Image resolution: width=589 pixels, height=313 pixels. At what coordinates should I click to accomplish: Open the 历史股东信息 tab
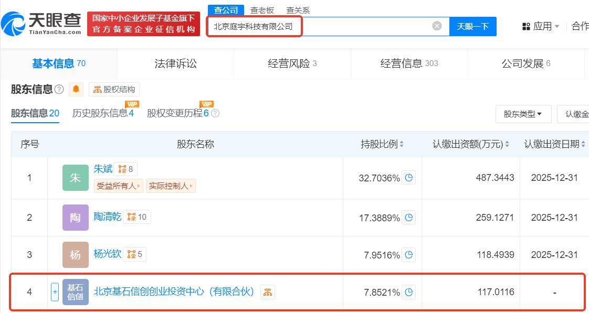103,113
